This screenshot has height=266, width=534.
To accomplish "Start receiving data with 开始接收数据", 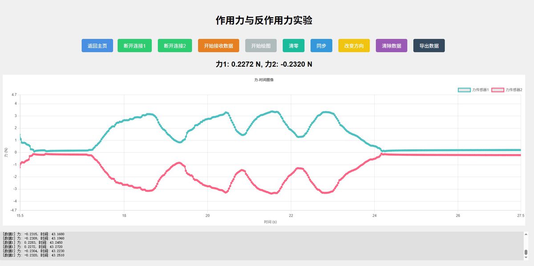I will (x=218, y=46).
